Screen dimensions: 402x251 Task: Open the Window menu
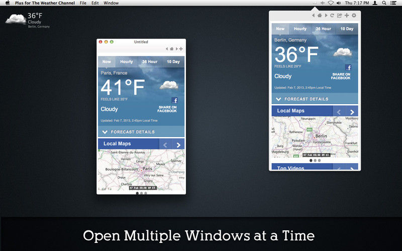(111, 3)
